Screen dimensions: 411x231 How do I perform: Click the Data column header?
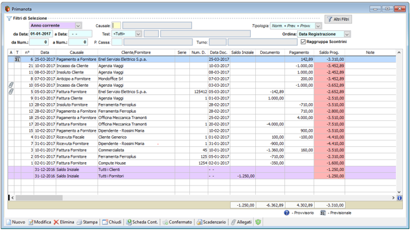(45, 53)
